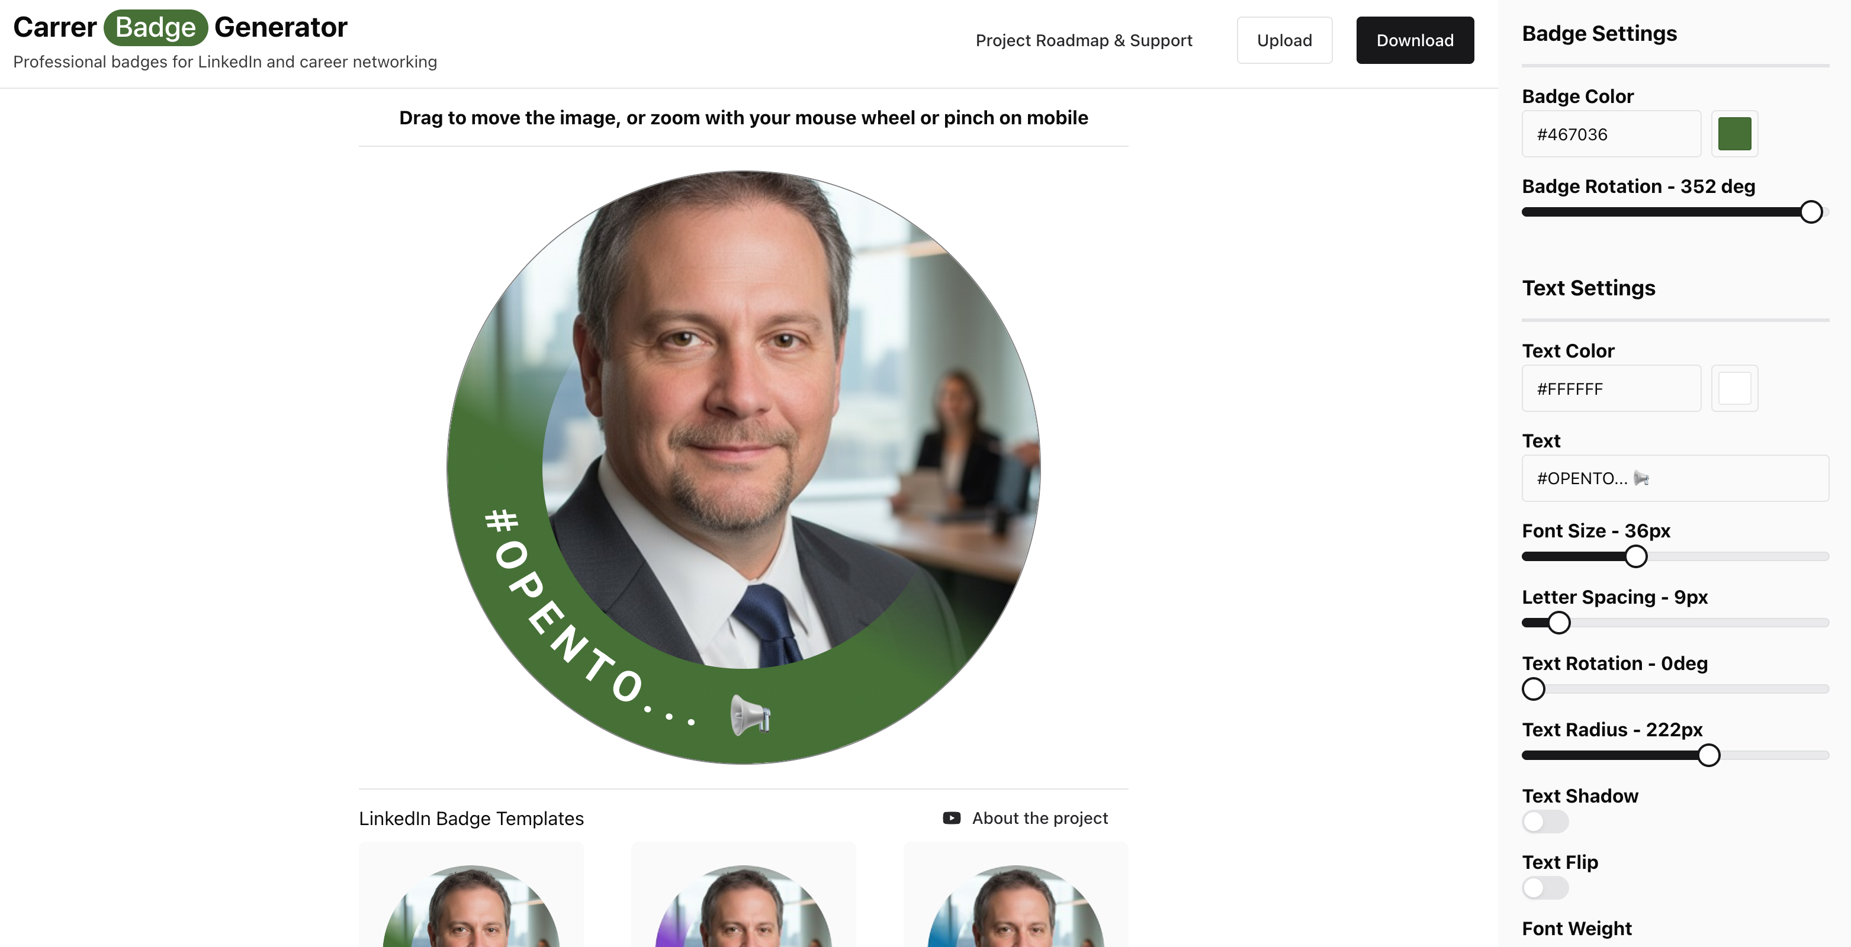Click the YouTube icon beside About the project

coord(952,817)
